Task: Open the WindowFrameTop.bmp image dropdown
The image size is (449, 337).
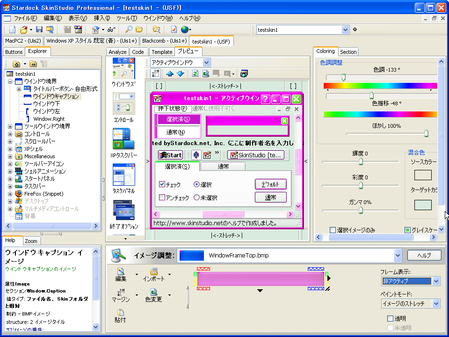Action: [x=398, y=256]
